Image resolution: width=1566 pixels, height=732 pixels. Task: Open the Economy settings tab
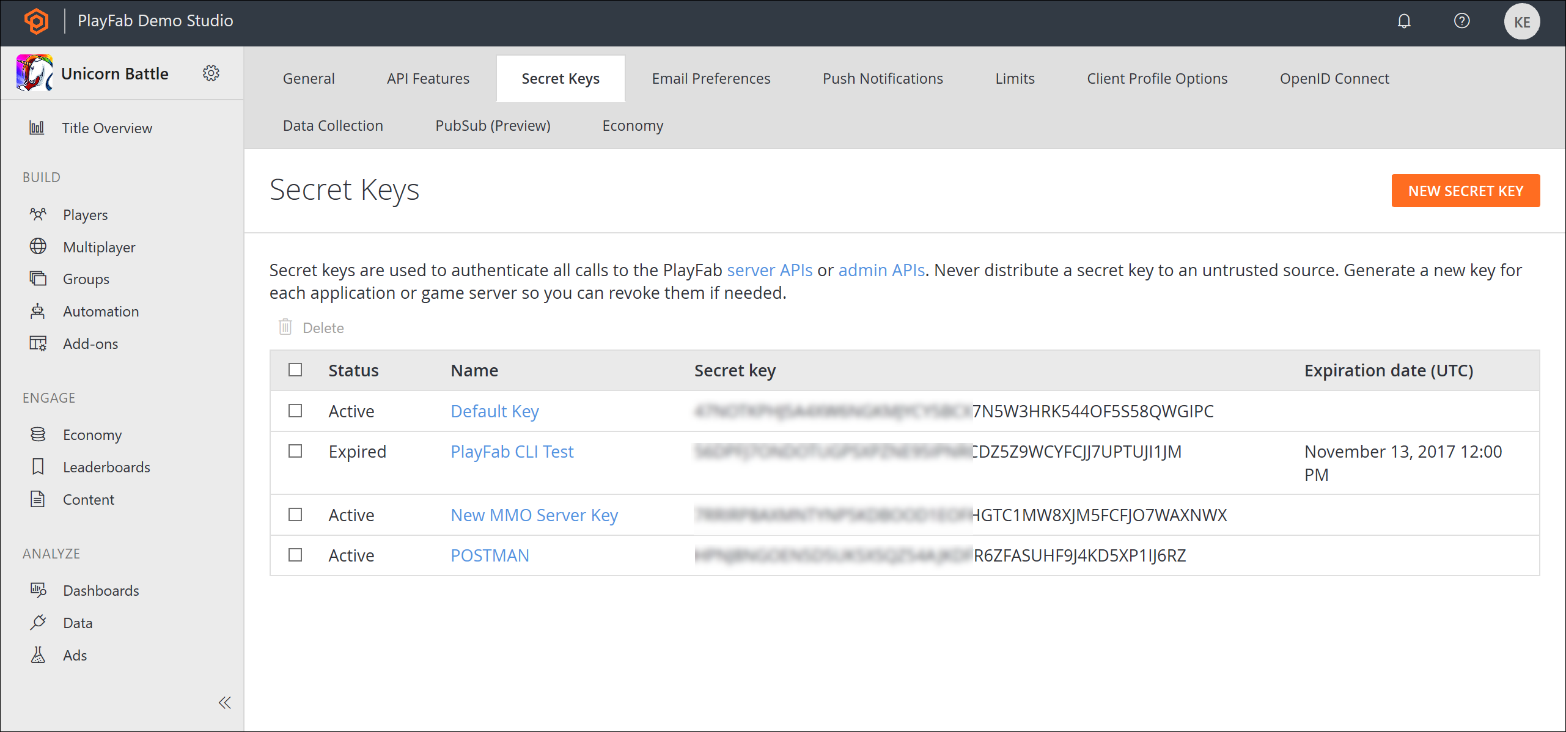633,126
